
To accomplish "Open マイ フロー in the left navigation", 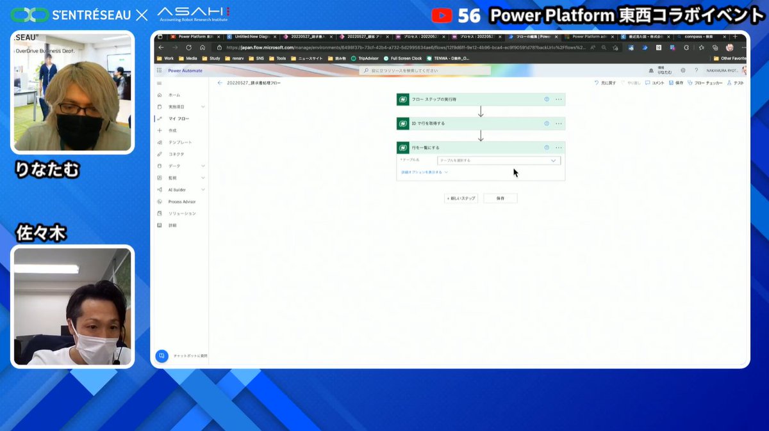I will (x=179, y=118).
